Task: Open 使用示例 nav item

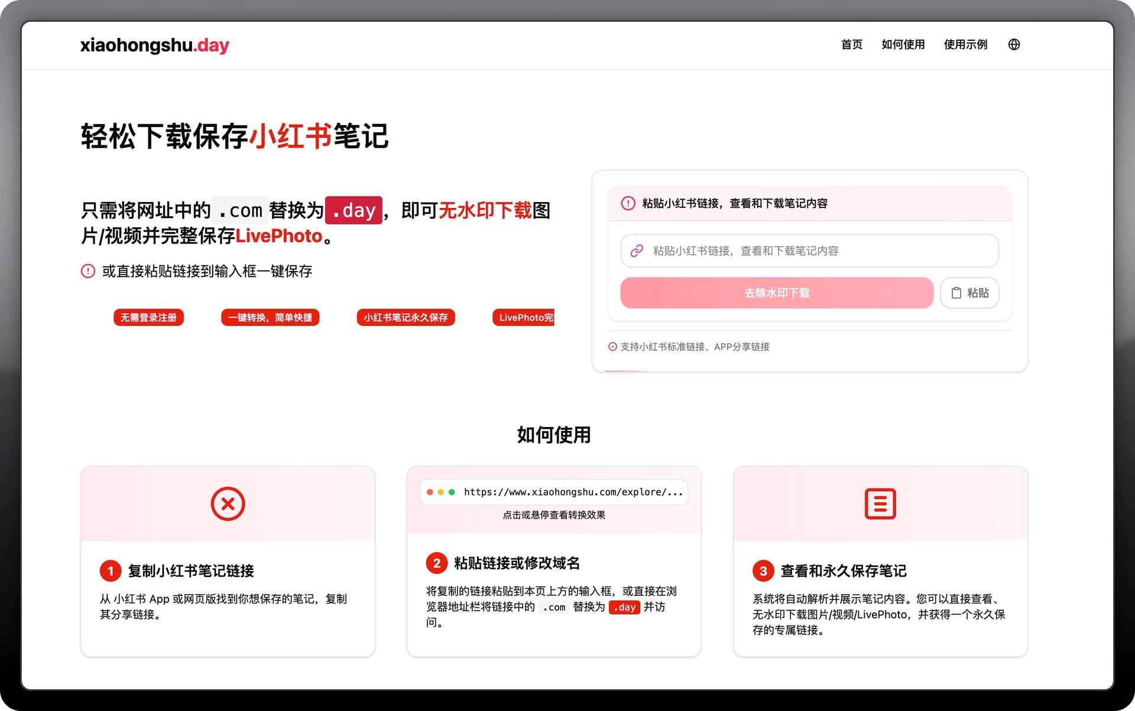Action: 965,44
